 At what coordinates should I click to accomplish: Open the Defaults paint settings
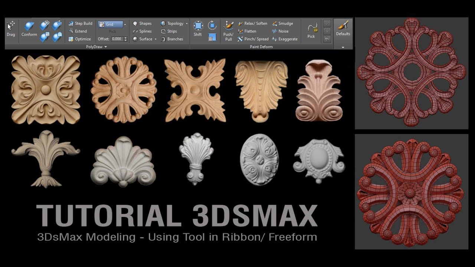[x=343, y=28]
